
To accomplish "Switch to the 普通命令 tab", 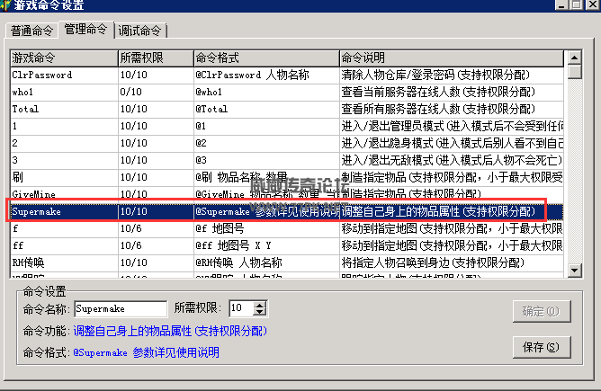I will click(x=32, y=31).
